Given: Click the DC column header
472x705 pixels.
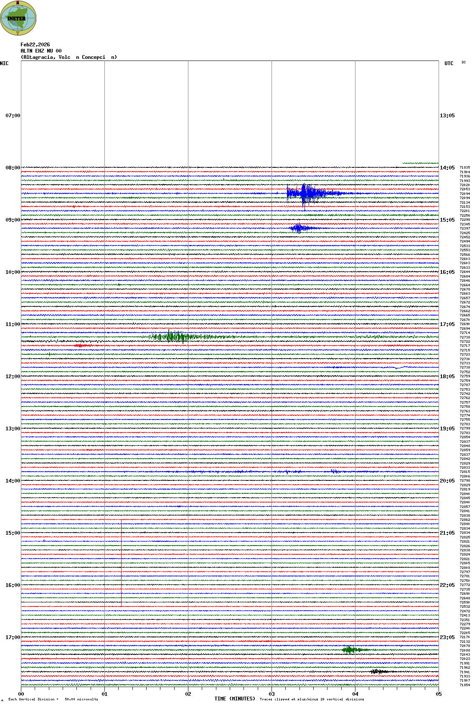Looking at the screenshot, I should (464, 63).
